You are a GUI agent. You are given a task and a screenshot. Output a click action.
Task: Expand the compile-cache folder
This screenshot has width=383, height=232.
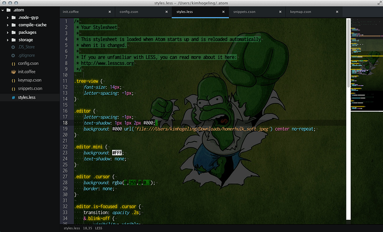[8, 25]
